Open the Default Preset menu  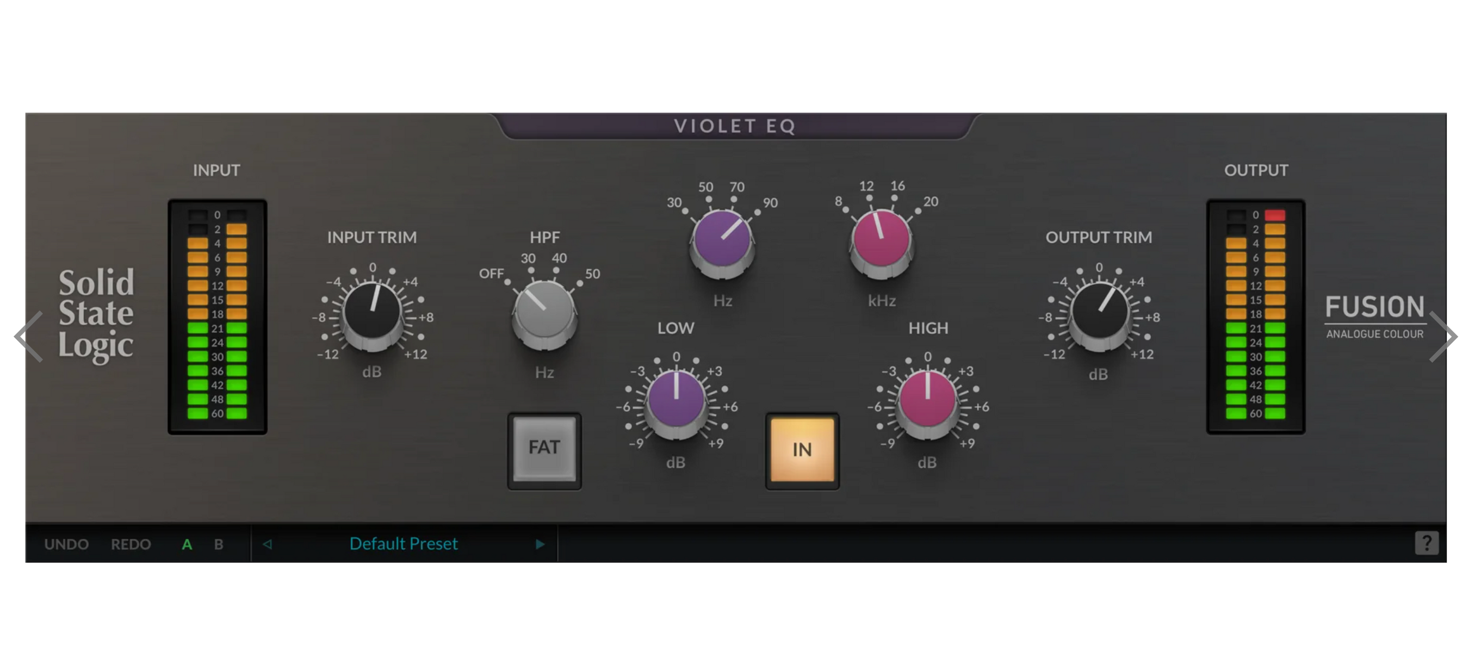click(403, 543)
